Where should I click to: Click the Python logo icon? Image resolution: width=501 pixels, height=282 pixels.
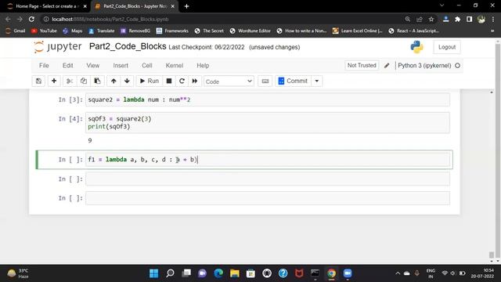[416, 47]
